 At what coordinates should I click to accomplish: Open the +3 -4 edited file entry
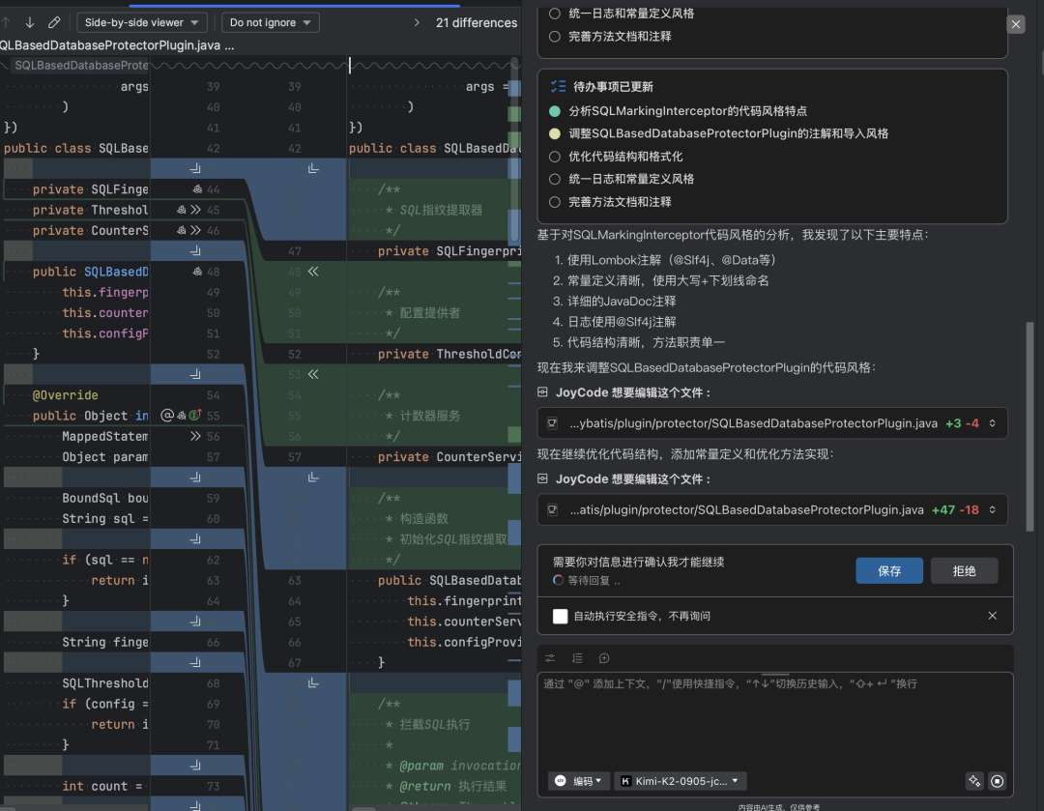[772, 423]
